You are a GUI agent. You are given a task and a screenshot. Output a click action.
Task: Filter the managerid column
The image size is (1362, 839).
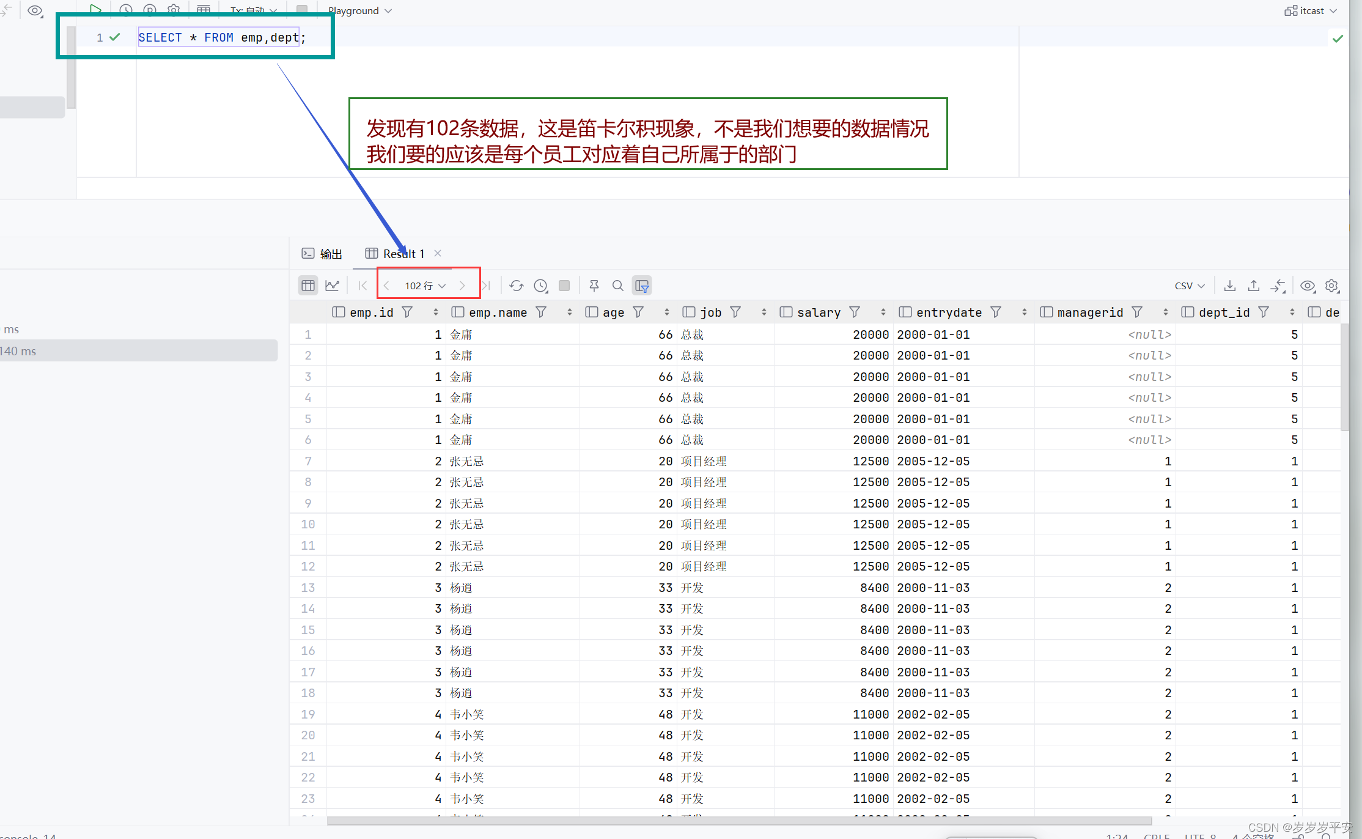(1137, 312)
